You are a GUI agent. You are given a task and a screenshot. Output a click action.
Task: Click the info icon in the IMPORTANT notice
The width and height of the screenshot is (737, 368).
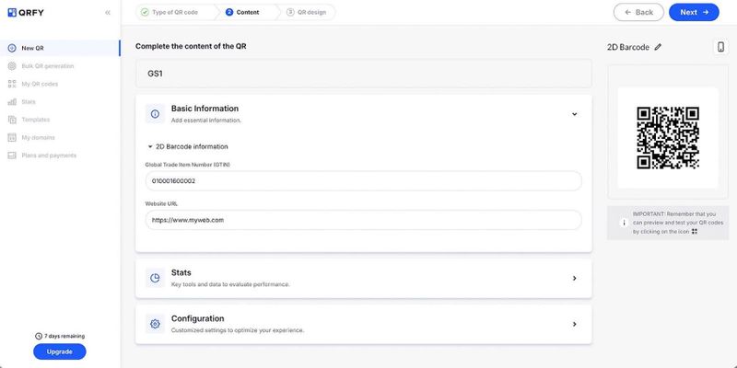625,223
